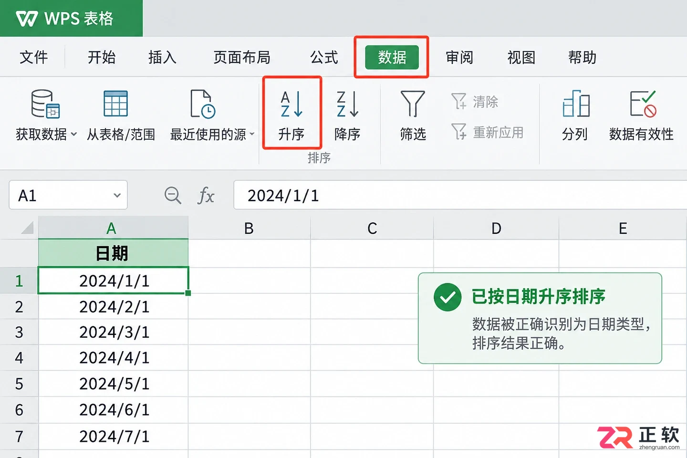Select column C header
This screenshot has height=458, width=687.
(x=372, y=228)
